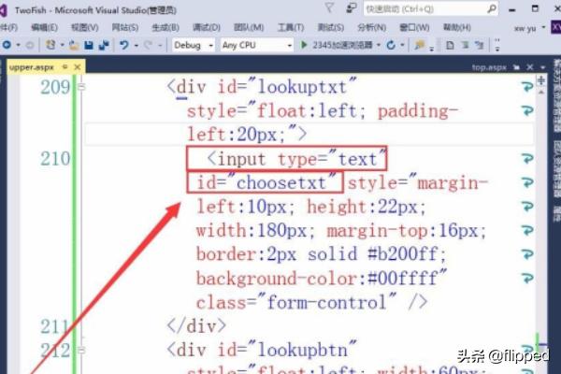Click the line containing "background-color:#00ffff"
The image size is (561, 374).
(322, 279)
